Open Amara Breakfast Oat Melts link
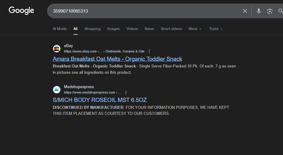The height and width of the screenshot is (155, 283). 117,59
